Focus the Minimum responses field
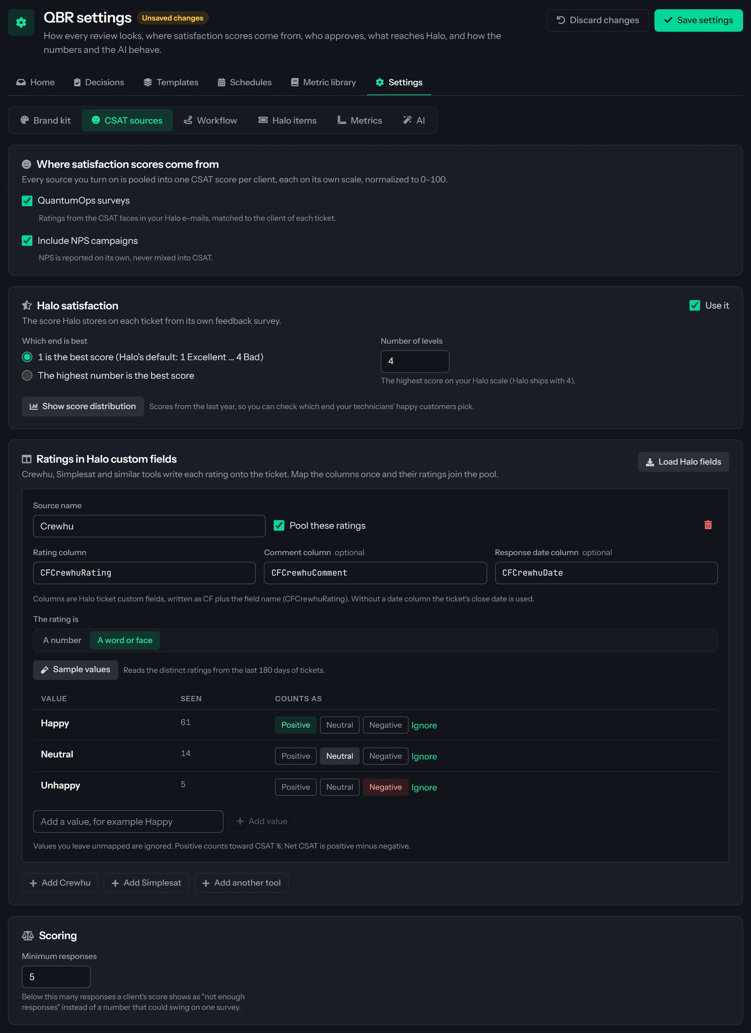The height and width of the screenshot is (1033, 751). [56, 977]
